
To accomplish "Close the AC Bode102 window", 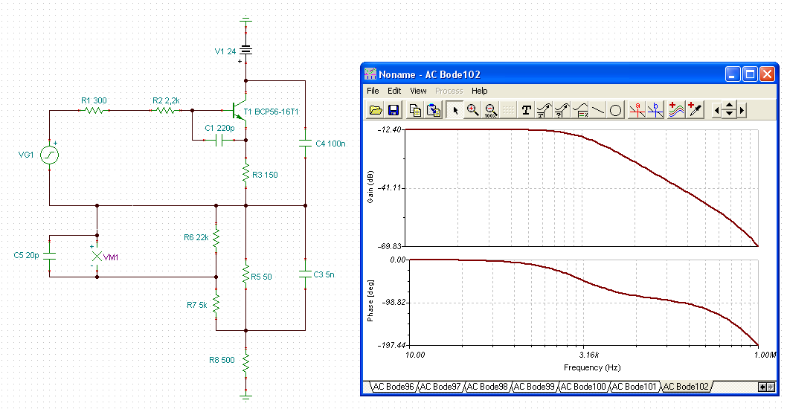I will point(767,75).
